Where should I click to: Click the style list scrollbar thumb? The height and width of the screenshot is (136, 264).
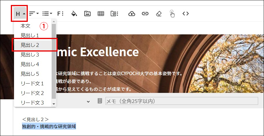click(54, 61)
